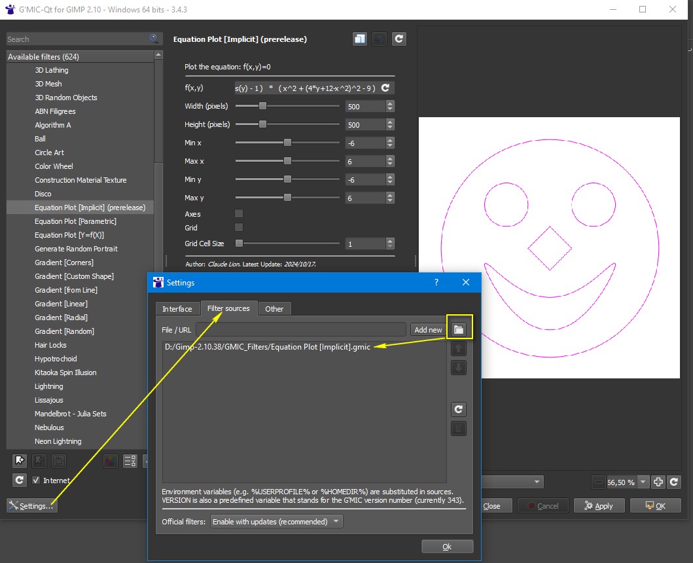This screenshot has height=563, width=693.
Task: Browse for filter source file with folder icon
Action: [x=459, y=329]
